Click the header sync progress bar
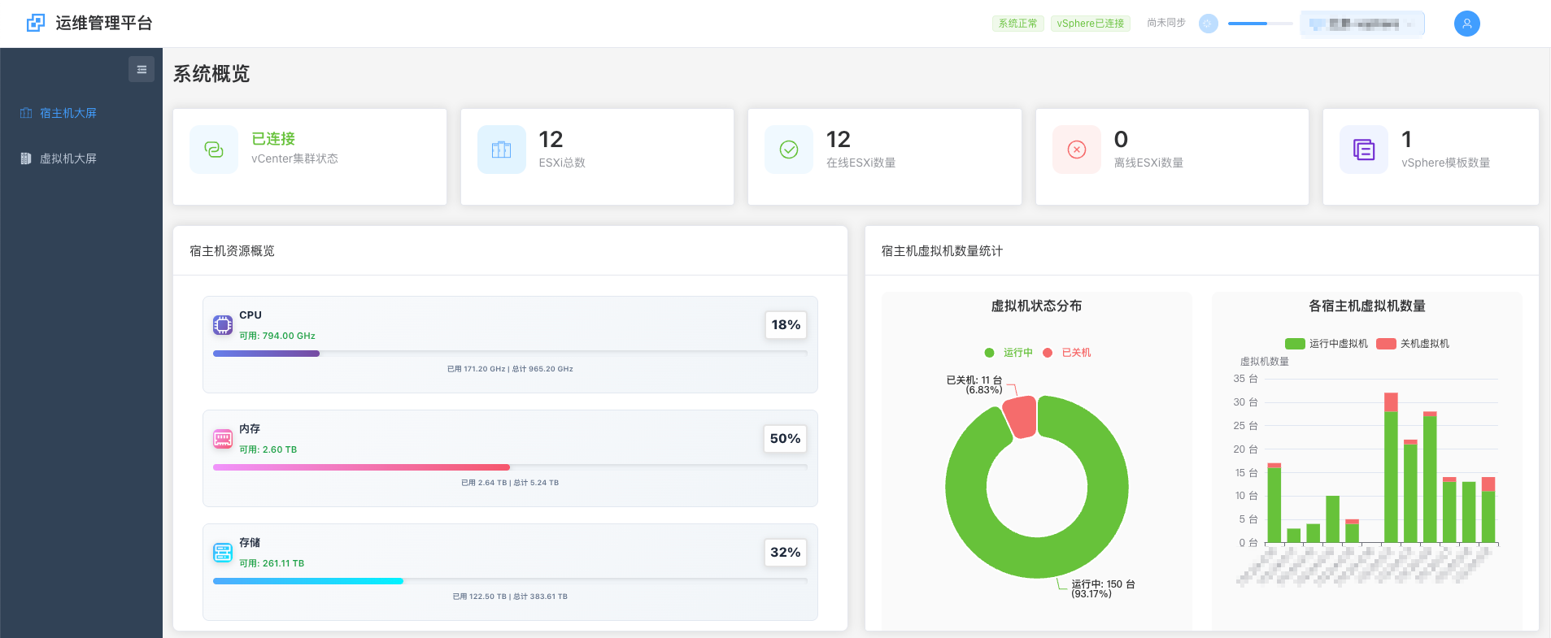This screenshot has width=1551, height=638. [x=1260, y=24]
